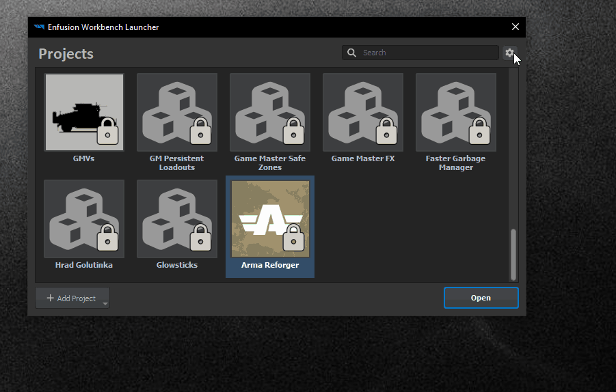The width and height of the screenshot is (616, 392).
Task: Select the Game Master Safe Zones project icon
Action: 270,112
